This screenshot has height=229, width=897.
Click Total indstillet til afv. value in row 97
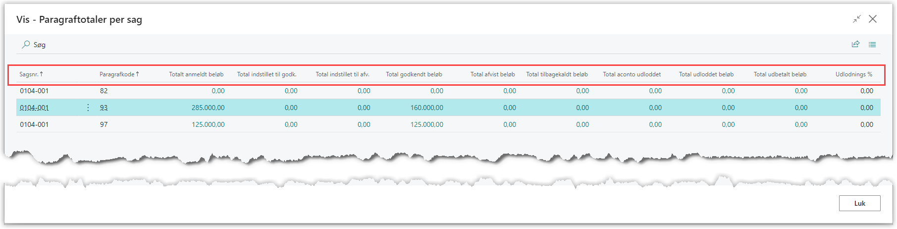[364, 124]
